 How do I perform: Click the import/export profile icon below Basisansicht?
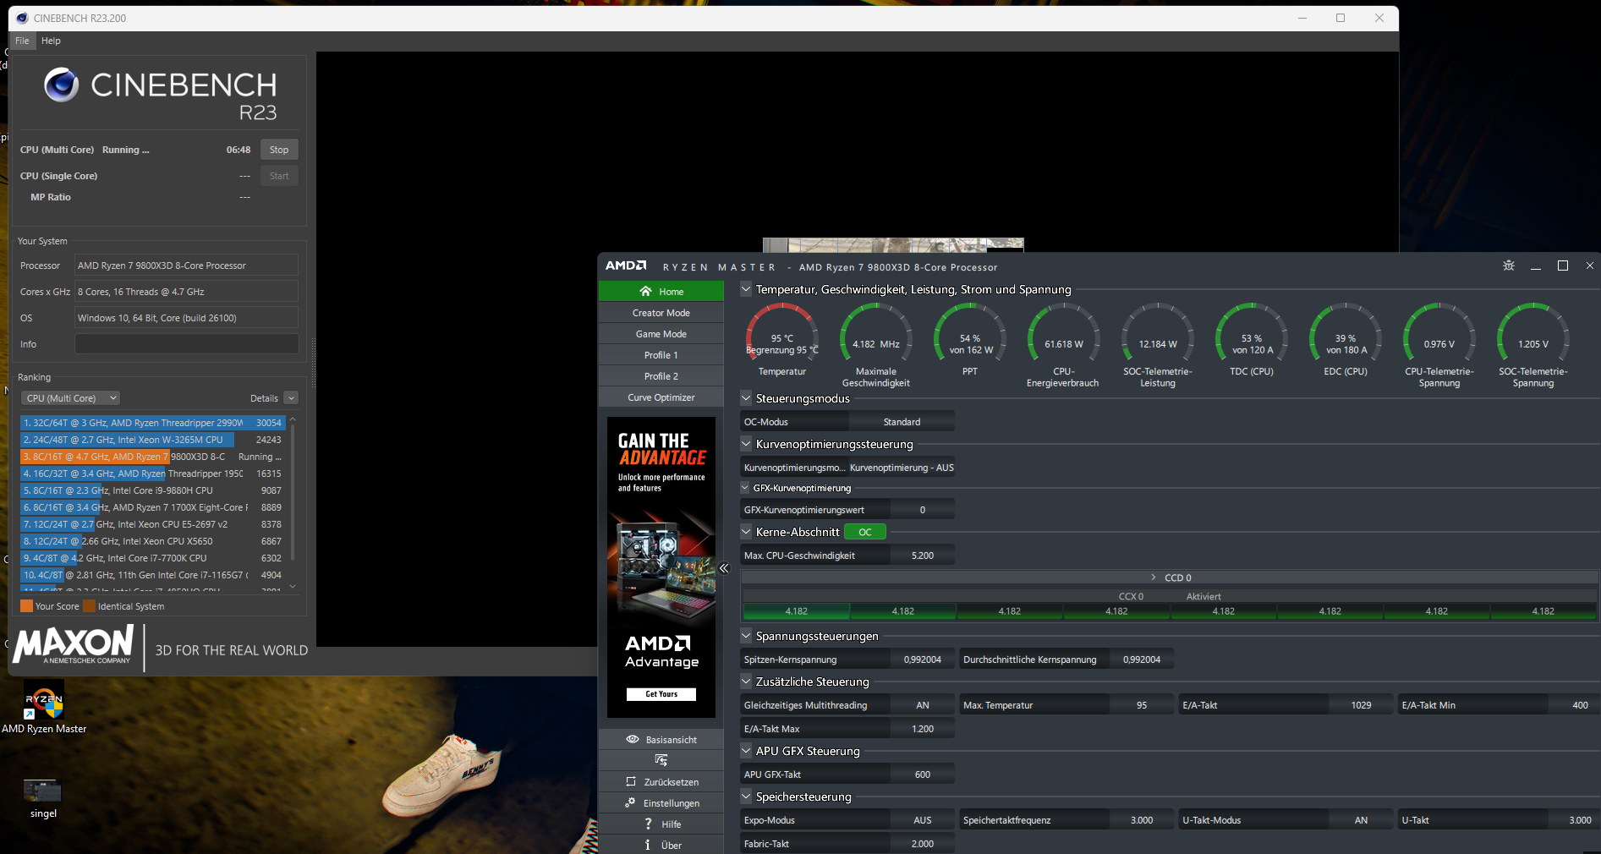coord(661,760)
